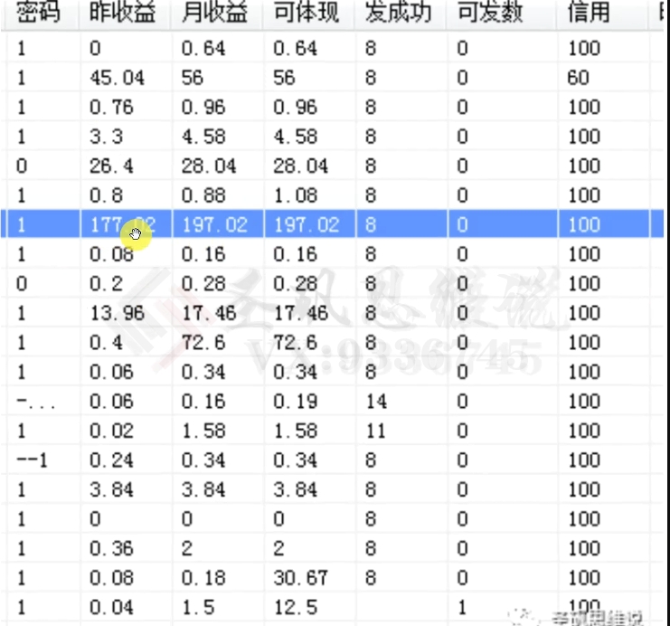Click the 信用 cell showing 60
Image resolution: width=670 pixels, height=626 pixels.
578,78
